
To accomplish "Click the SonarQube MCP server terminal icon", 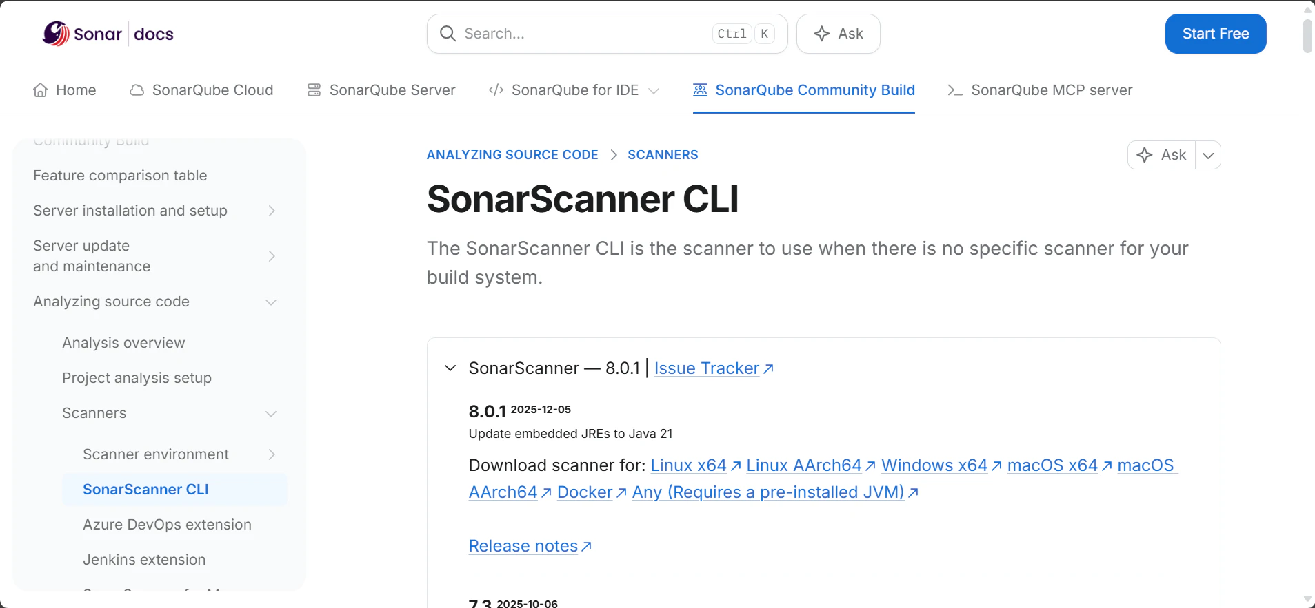I will (x=955, y=90).
